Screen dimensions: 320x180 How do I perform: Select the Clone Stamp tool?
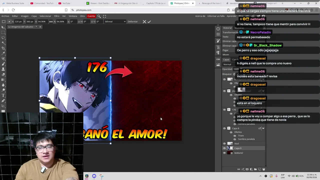(3, 69)
